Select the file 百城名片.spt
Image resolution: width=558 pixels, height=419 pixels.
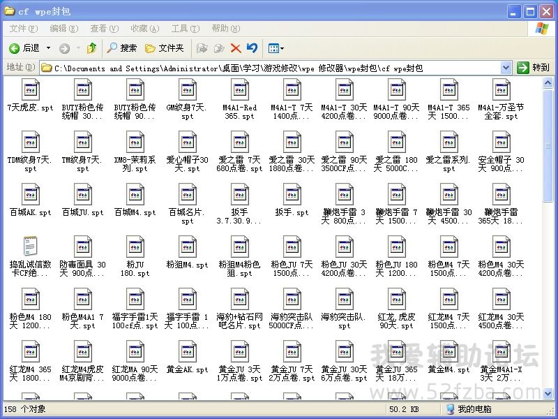coord(187,204)
